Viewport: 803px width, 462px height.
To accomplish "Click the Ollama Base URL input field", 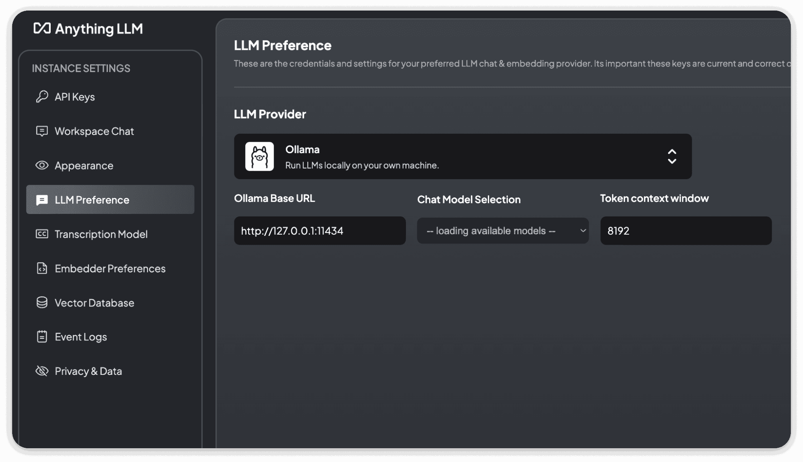I will [319, 231].
